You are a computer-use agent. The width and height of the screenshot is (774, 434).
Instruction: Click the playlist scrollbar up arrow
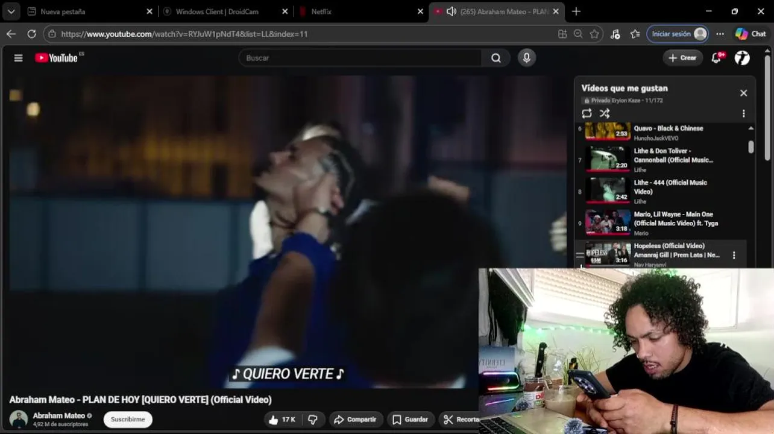pyautogui.click(x=750, y=128)
